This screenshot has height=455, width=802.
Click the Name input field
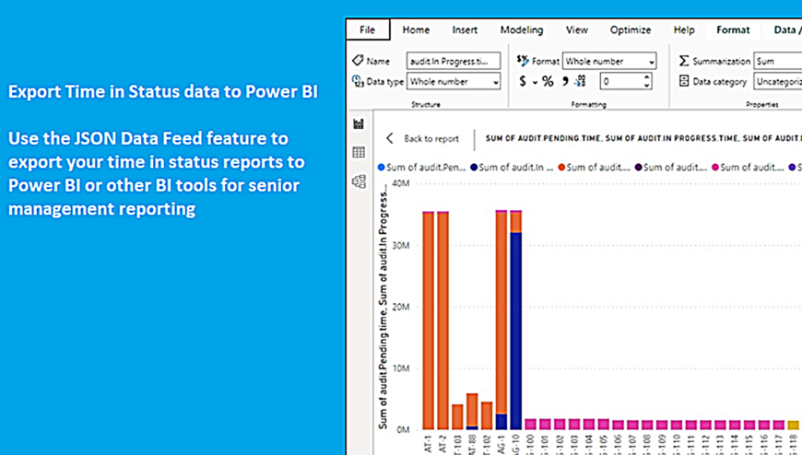[x=454, y=61]
